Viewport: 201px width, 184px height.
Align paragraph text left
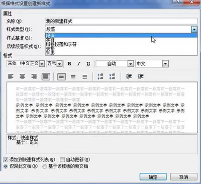coord(11,77)
